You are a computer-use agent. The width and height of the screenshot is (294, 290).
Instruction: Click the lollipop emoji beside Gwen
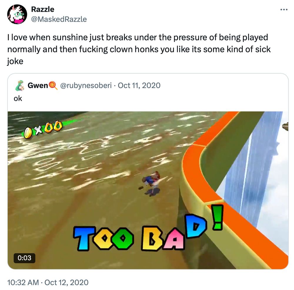click(53, 85)
